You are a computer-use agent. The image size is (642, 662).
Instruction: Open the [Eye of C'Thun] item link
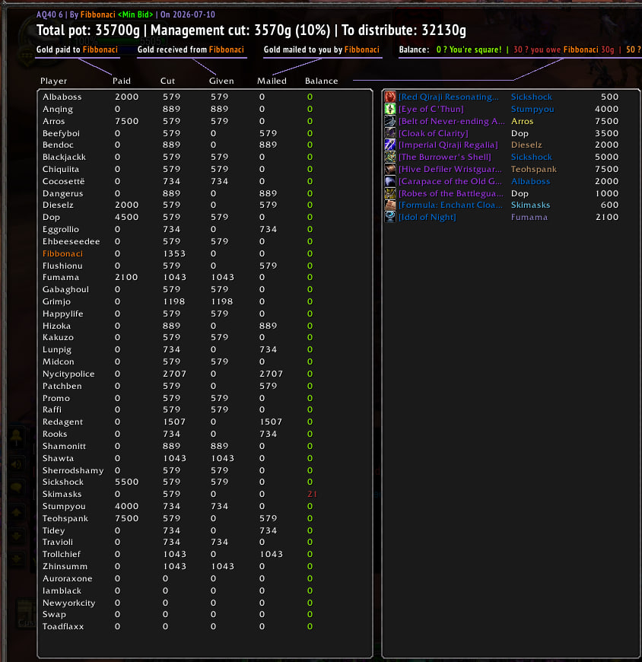point(431,109)
